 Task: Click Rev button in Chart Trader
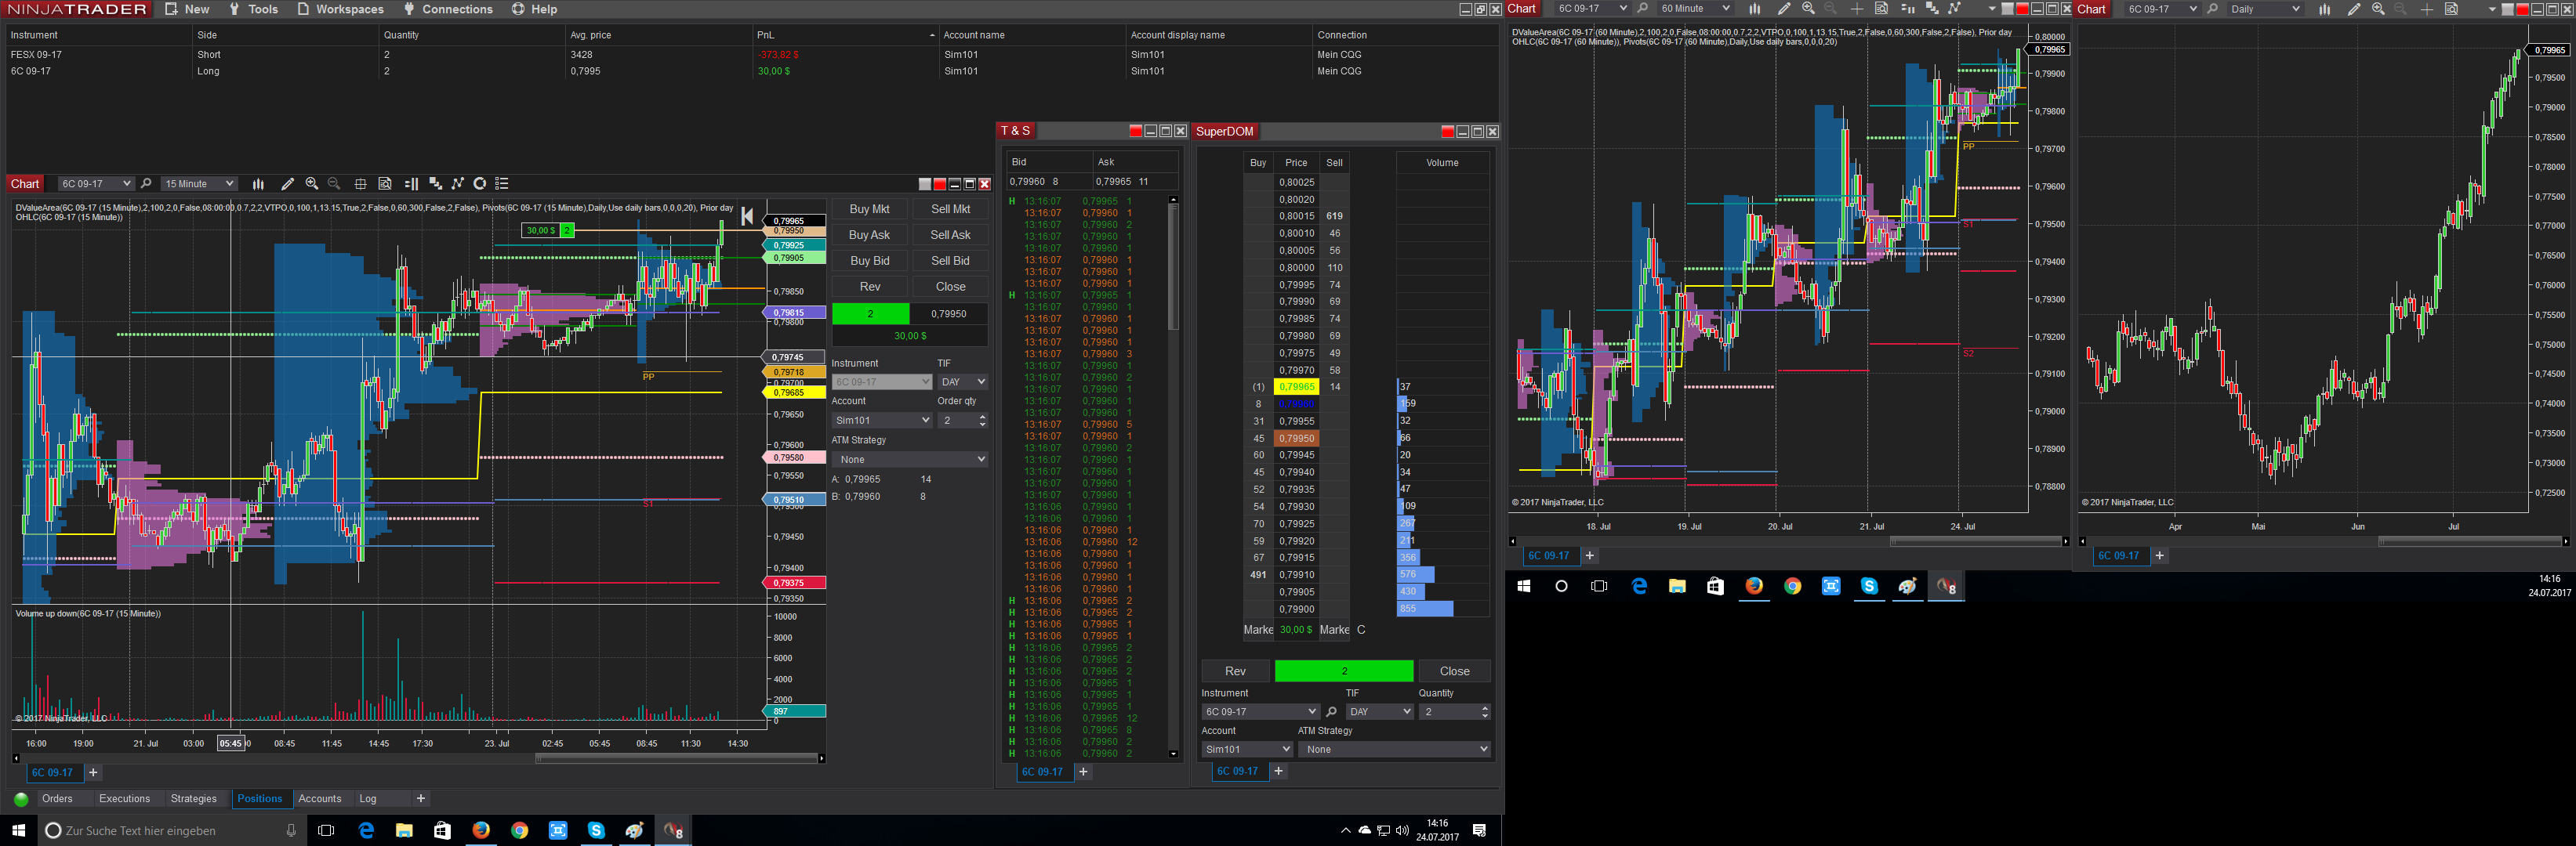click(x=870, y=287)
